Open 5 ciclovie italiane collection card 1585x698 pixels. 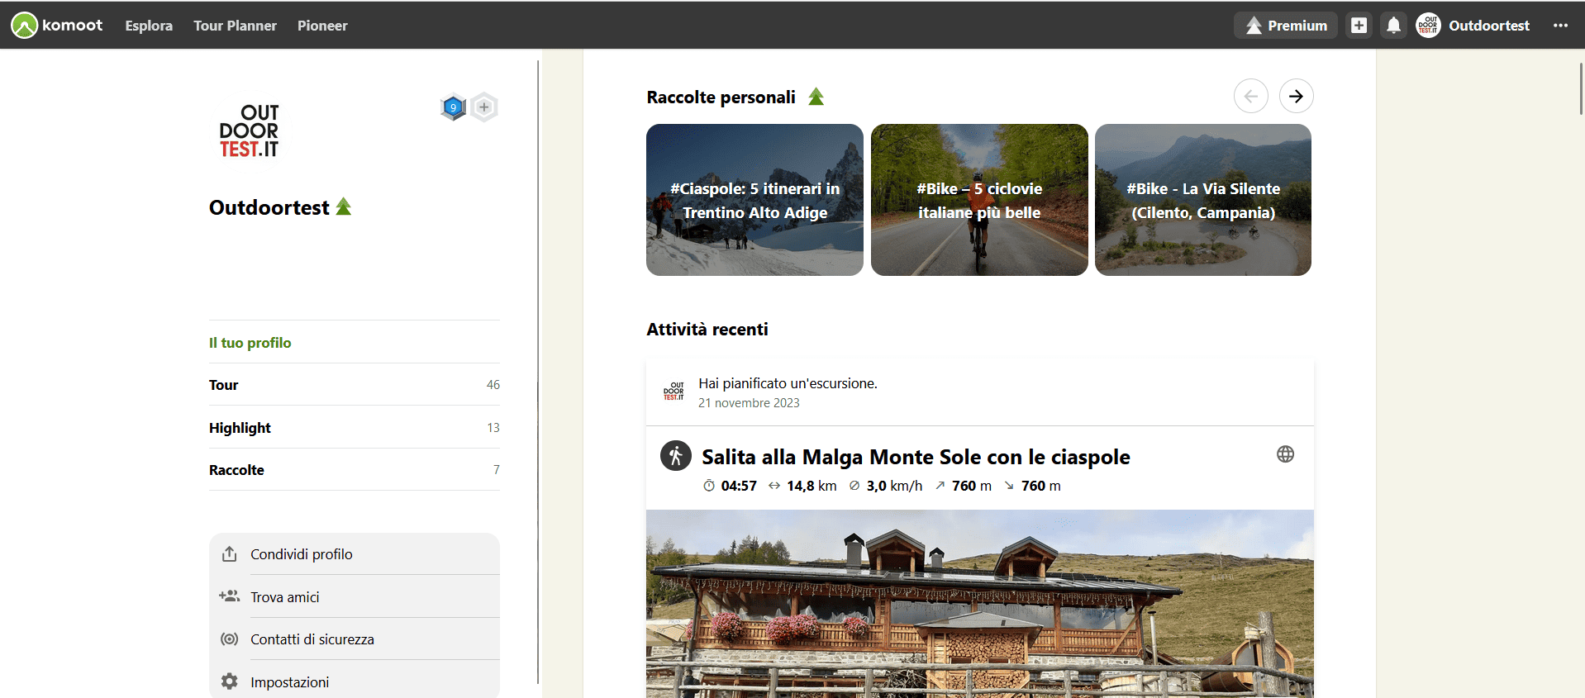[x=979, y=200]
